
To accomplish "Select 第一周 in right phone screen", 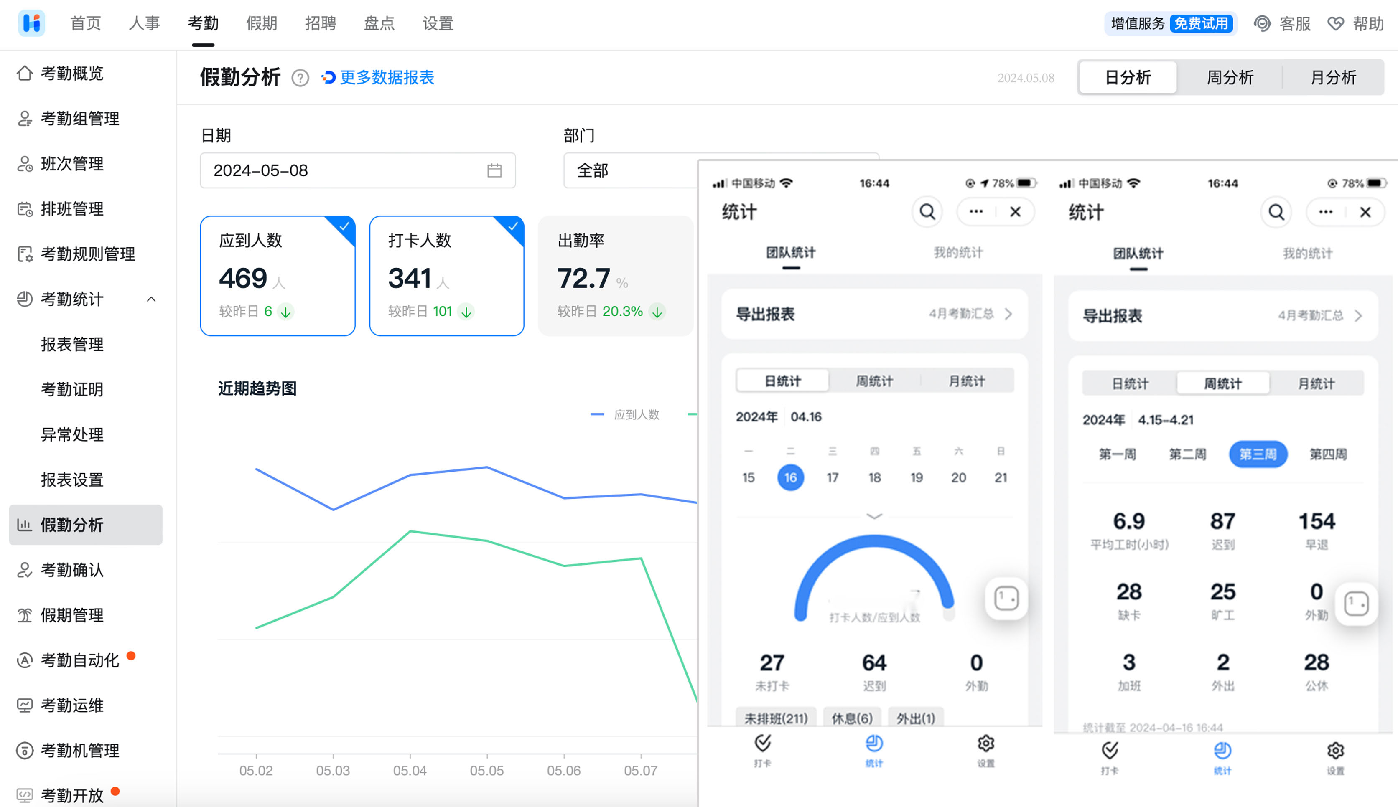I will (1118, 454).
